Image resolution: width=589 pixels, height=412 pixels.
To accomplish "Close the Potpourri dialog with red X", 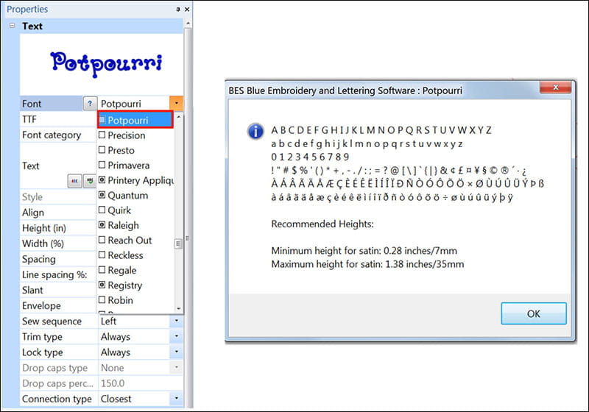I will click(x=557, y=88).
